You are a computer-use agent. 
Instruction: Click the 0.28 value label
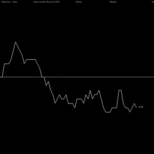click(x=141, y=107)
